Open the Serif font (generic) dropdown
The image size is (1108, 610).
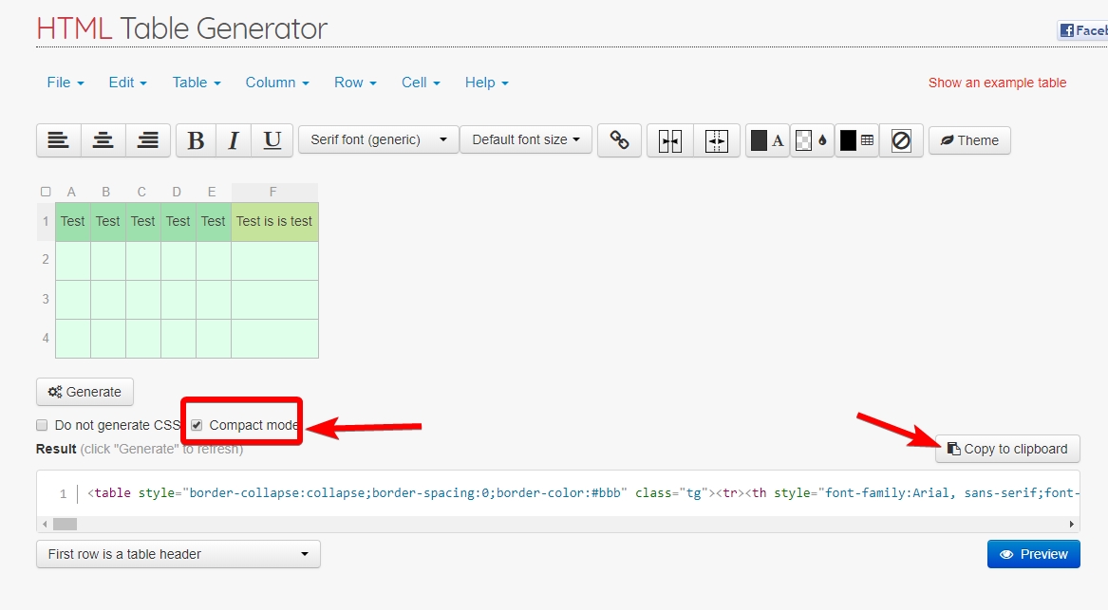point(378,139)
